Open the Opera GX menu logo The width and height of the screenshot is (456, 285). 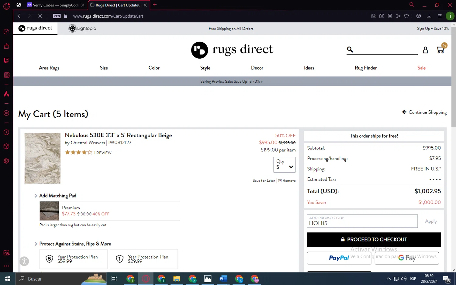(x=6, y=6)
